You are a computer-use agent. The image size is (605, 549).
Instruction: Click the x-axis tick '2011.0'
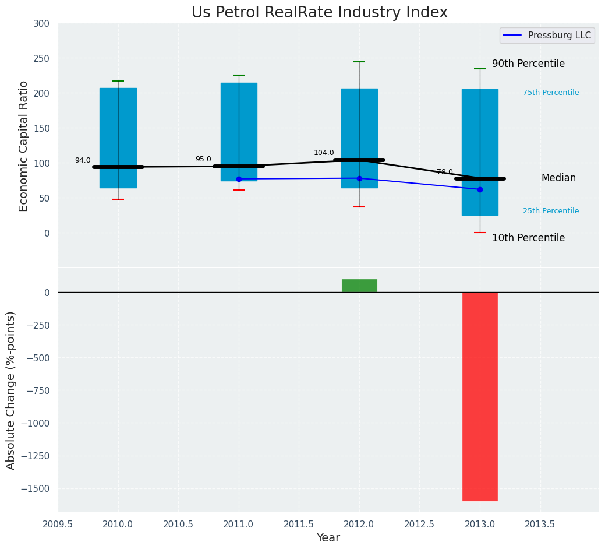239,524
